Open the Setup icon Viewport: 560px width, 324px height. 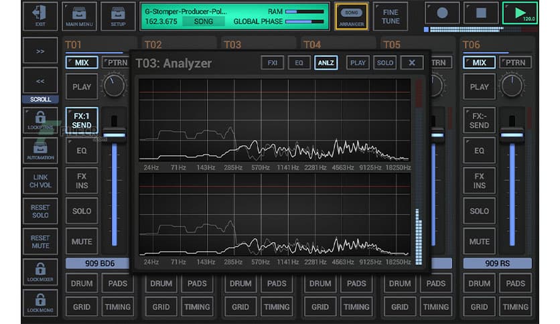coord(118,15)
